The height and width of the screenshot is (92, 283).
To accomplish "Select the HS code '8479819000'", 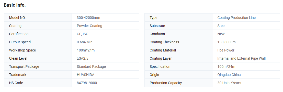I will (x=87, y=83).
